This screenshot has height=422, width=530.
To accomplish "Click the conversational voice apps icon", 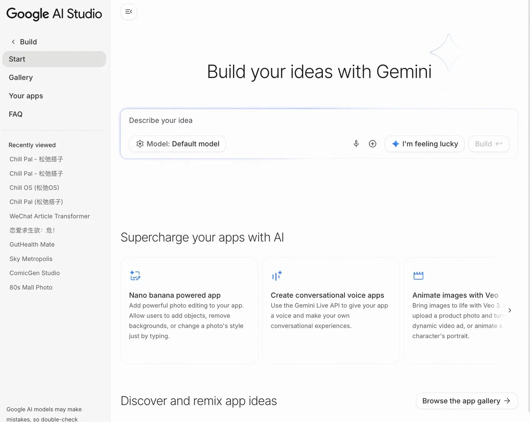I will (x=277, y=276).
